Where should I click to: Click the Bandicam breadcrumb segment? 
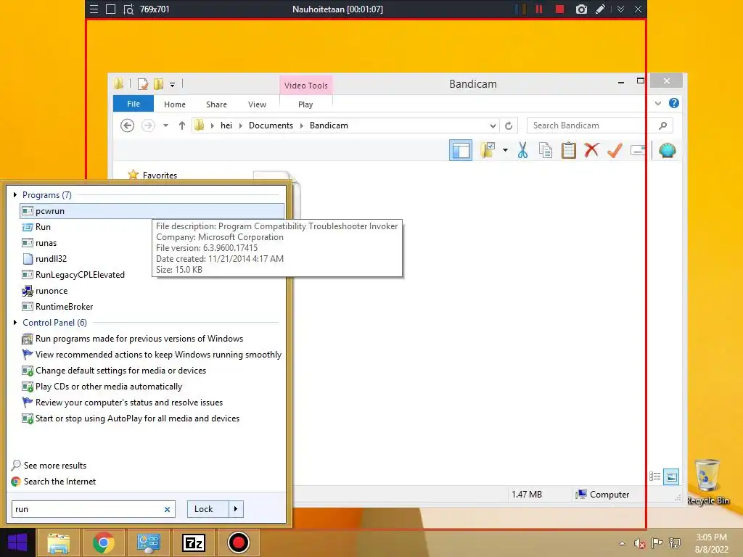(x=329, y=125)
